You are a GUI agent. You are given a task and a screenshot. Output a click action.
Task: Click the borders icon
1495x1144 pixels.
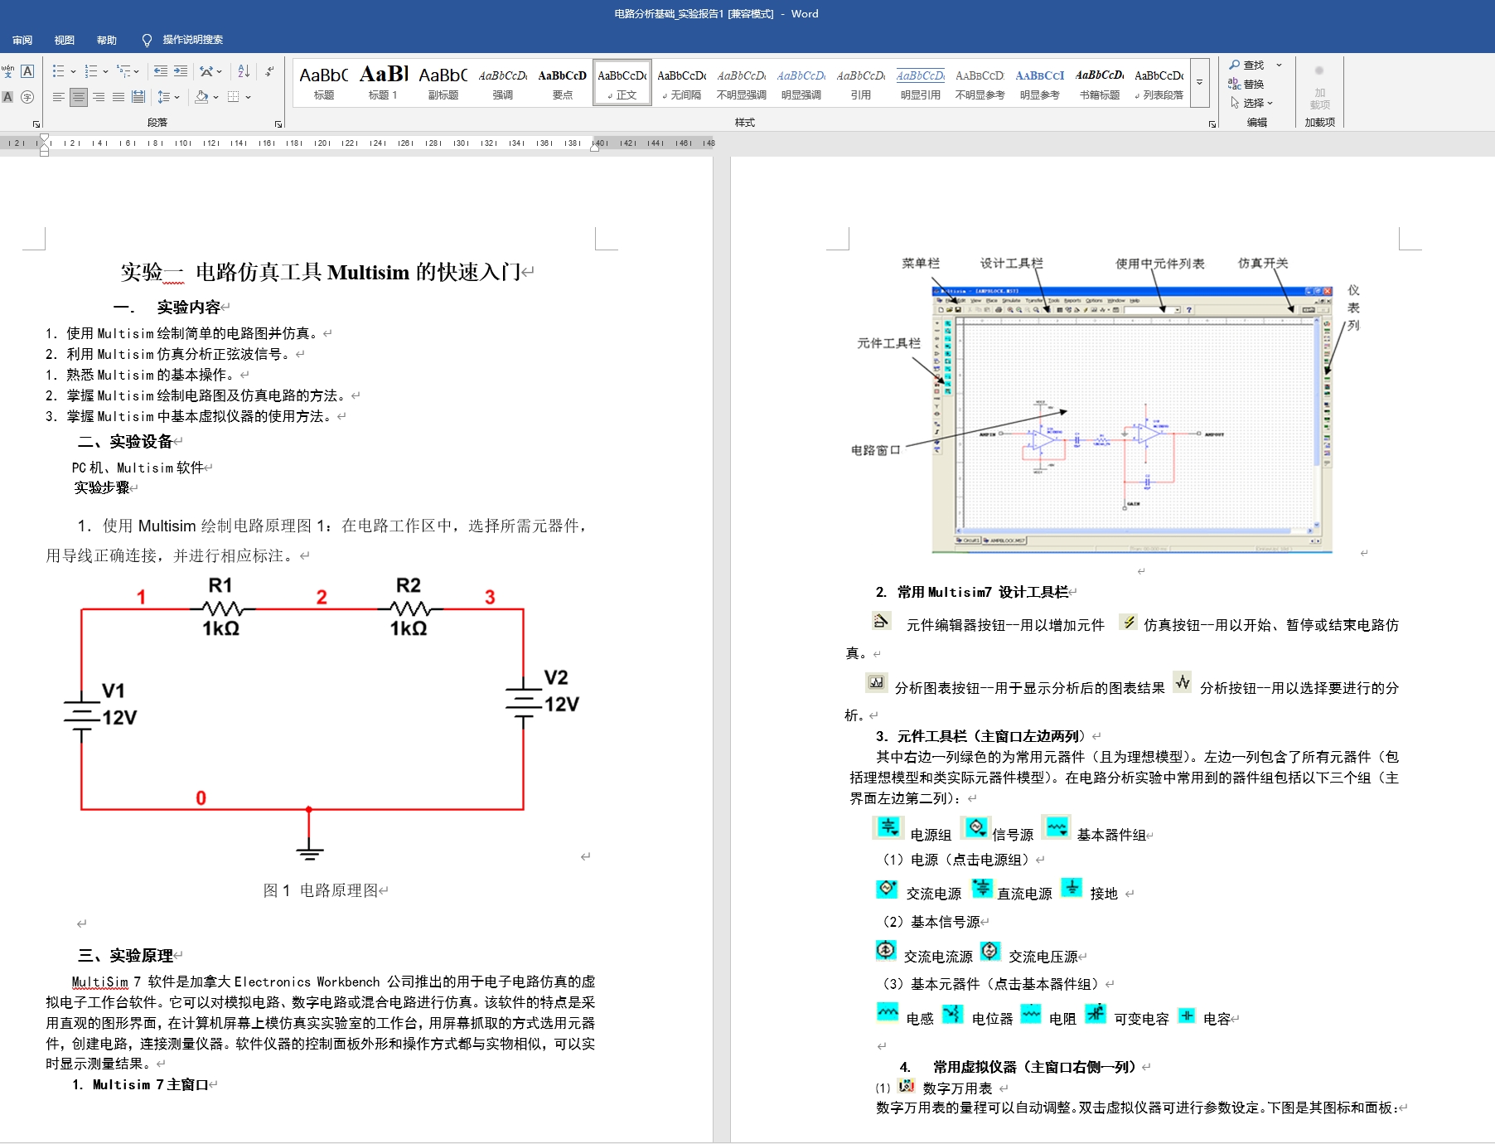click(234, 97)
